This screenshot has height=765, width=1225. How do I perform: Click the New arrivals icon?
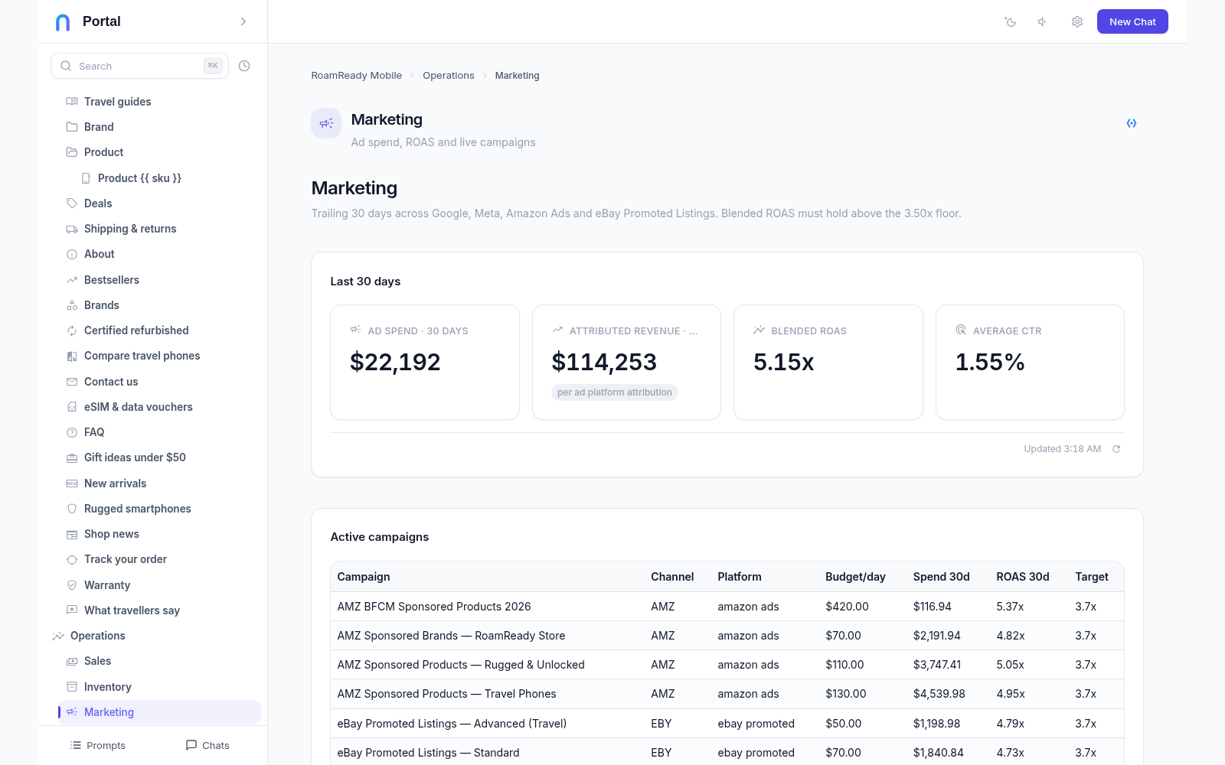coord(72,483)
